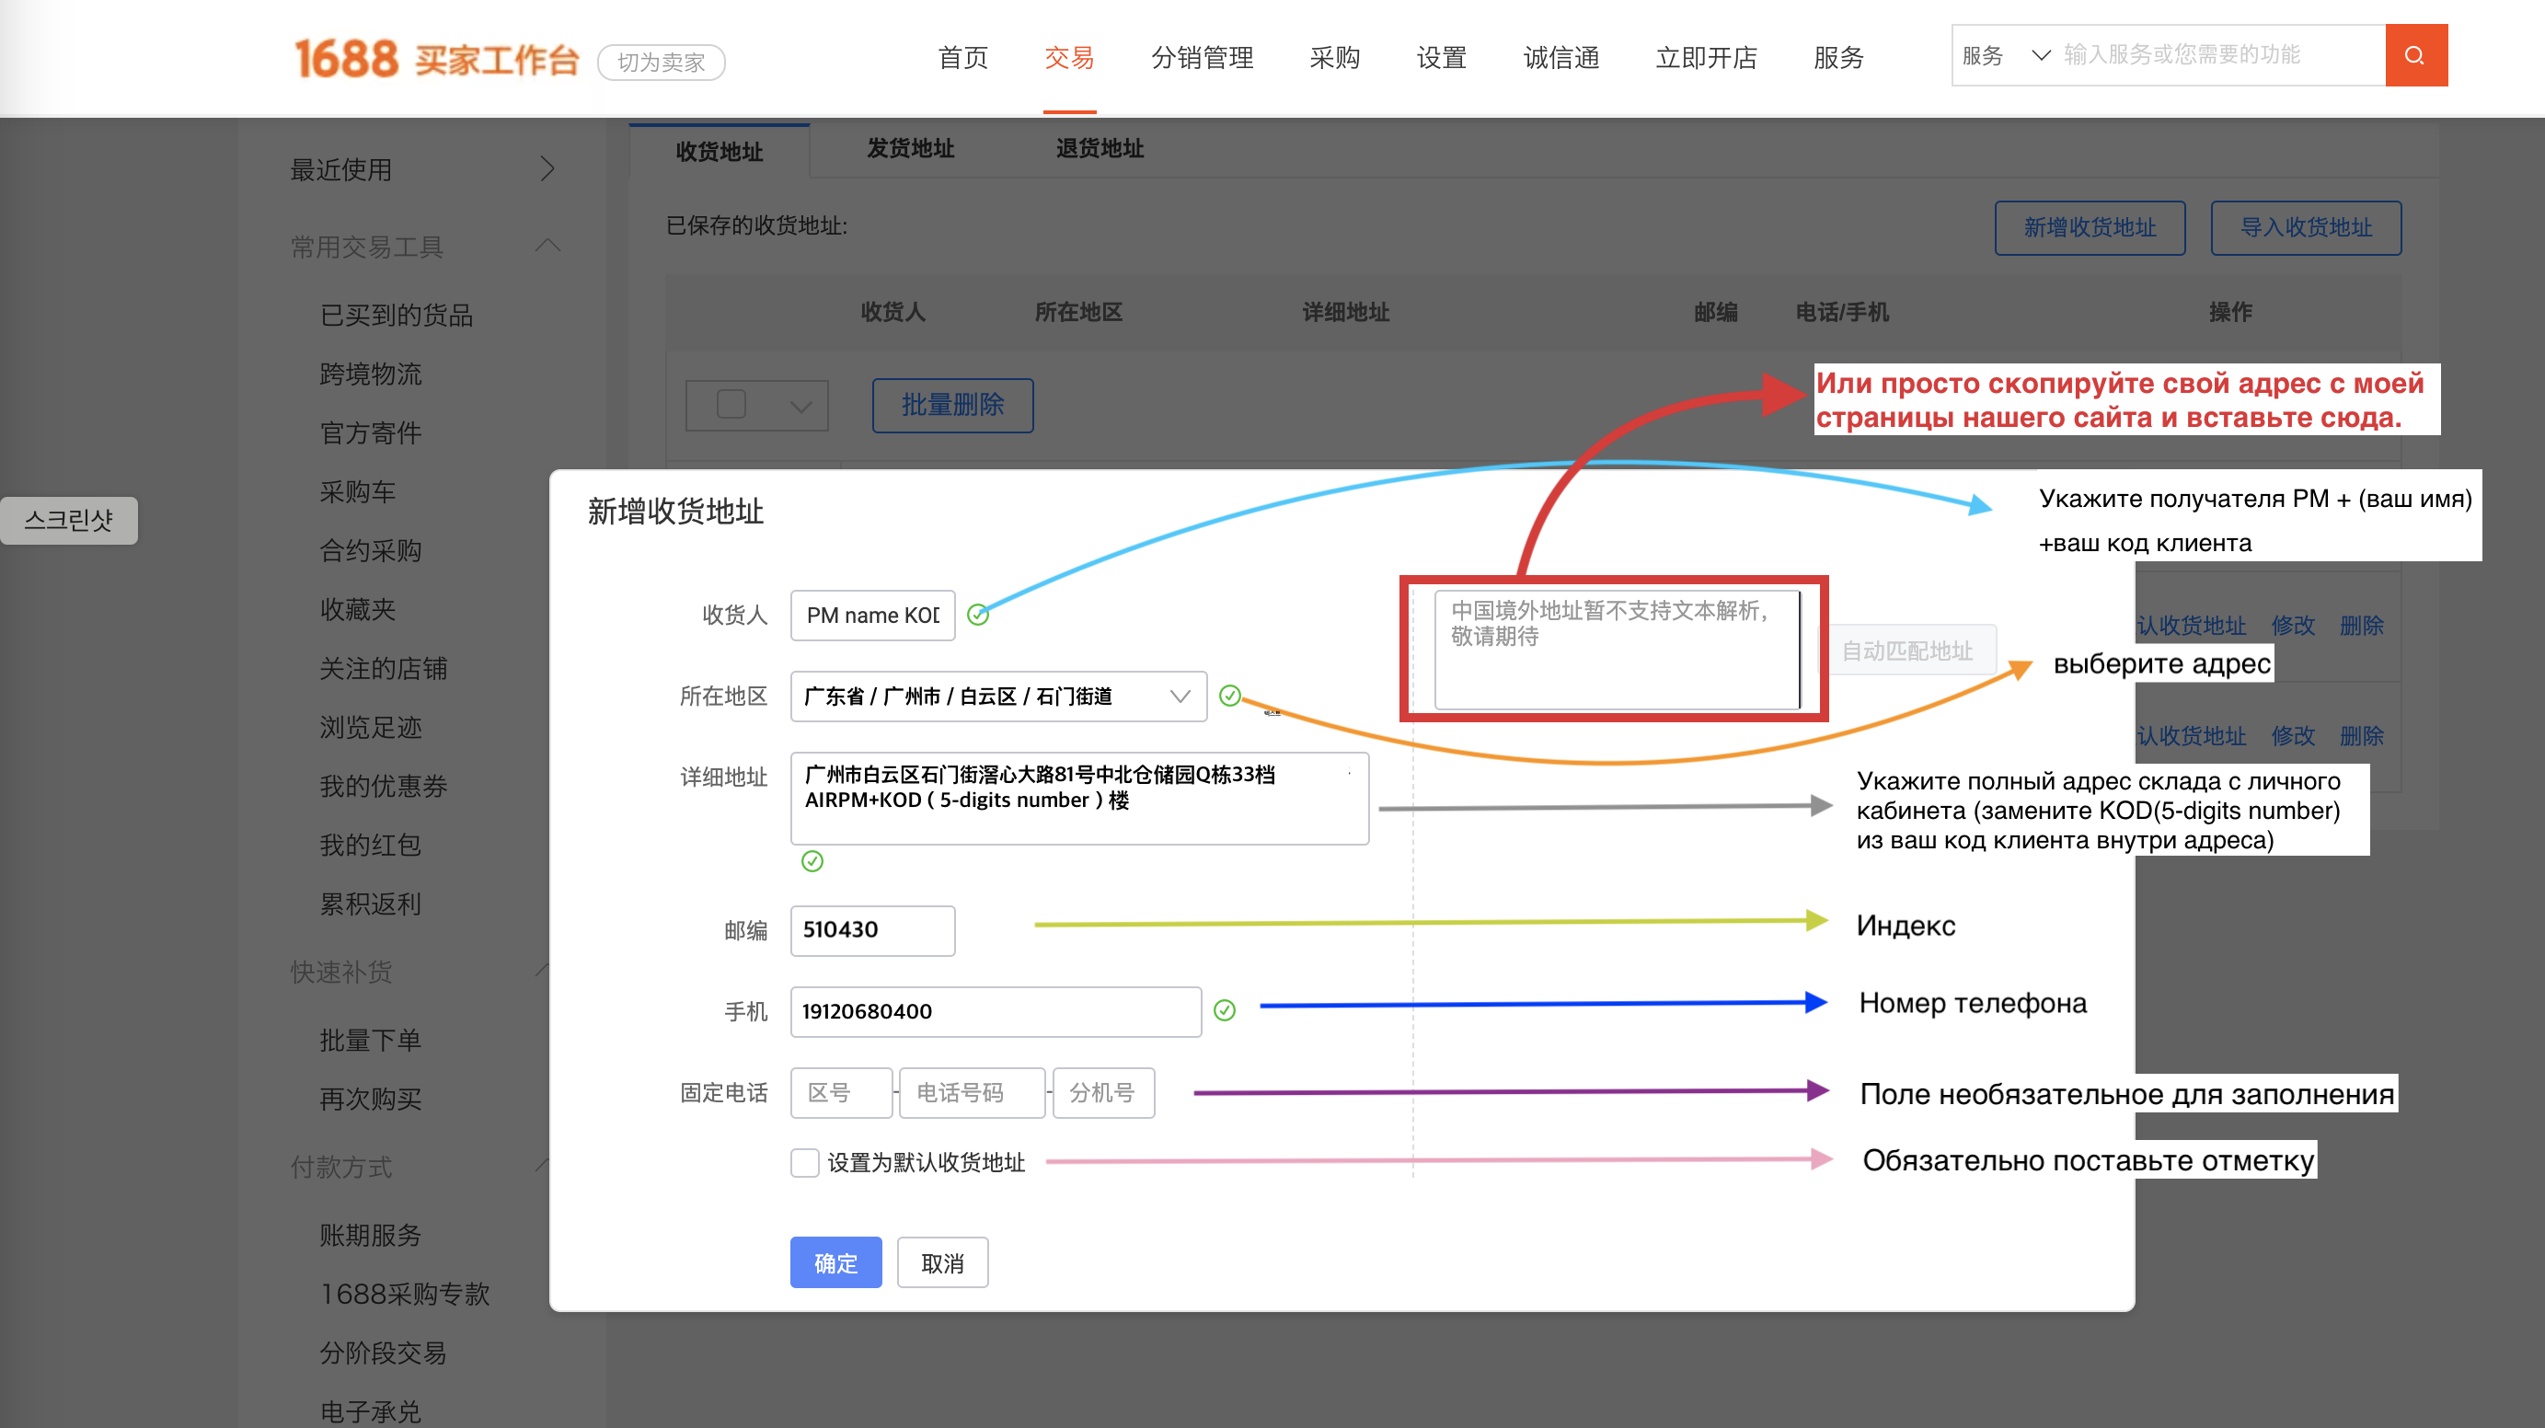Click green checkmark beside region selector
Image resolution: width=2545 pixels, height=1428 pixels.
click(x=1229, y=696)
